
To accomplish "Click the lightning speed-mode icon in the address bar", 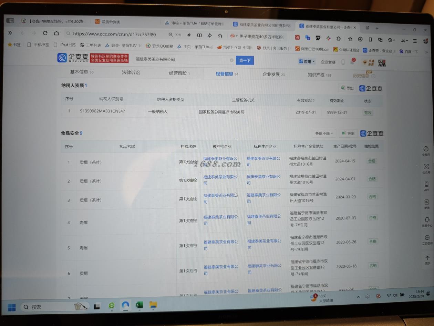I will pos(189,35).
